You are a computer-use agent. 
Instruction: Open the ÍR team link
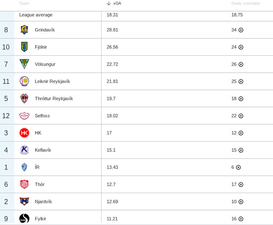[37, 167]
